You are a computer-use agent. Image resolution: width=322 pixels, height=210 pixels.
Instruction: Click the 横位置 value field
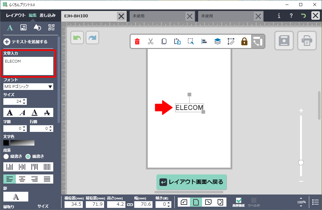(x=74, y=204)
